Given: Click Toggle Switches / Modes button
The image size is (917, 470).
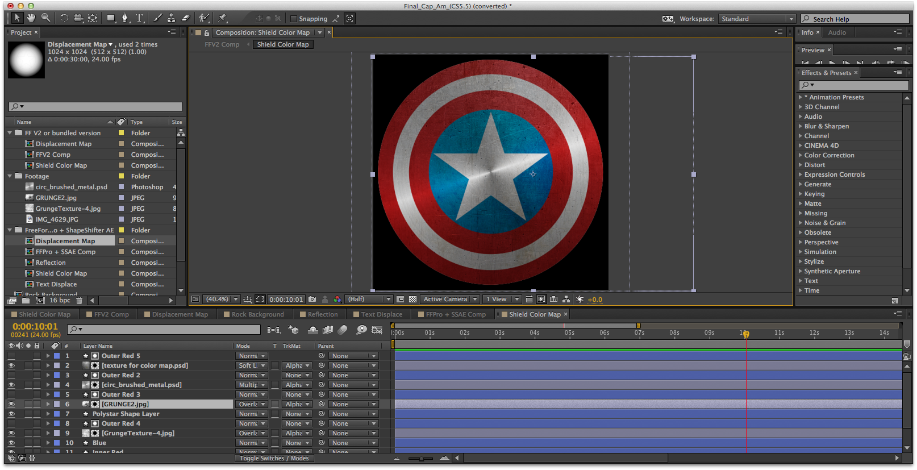Looking at the screenshot, I should (274, 458).
